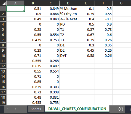Click cell E9 with value 0.45
Viewport: 131px width, 114px height.
(x=86, y=50)
